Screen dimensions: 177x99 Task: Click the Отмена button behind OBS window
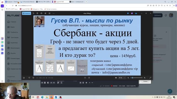click(145, 81)
